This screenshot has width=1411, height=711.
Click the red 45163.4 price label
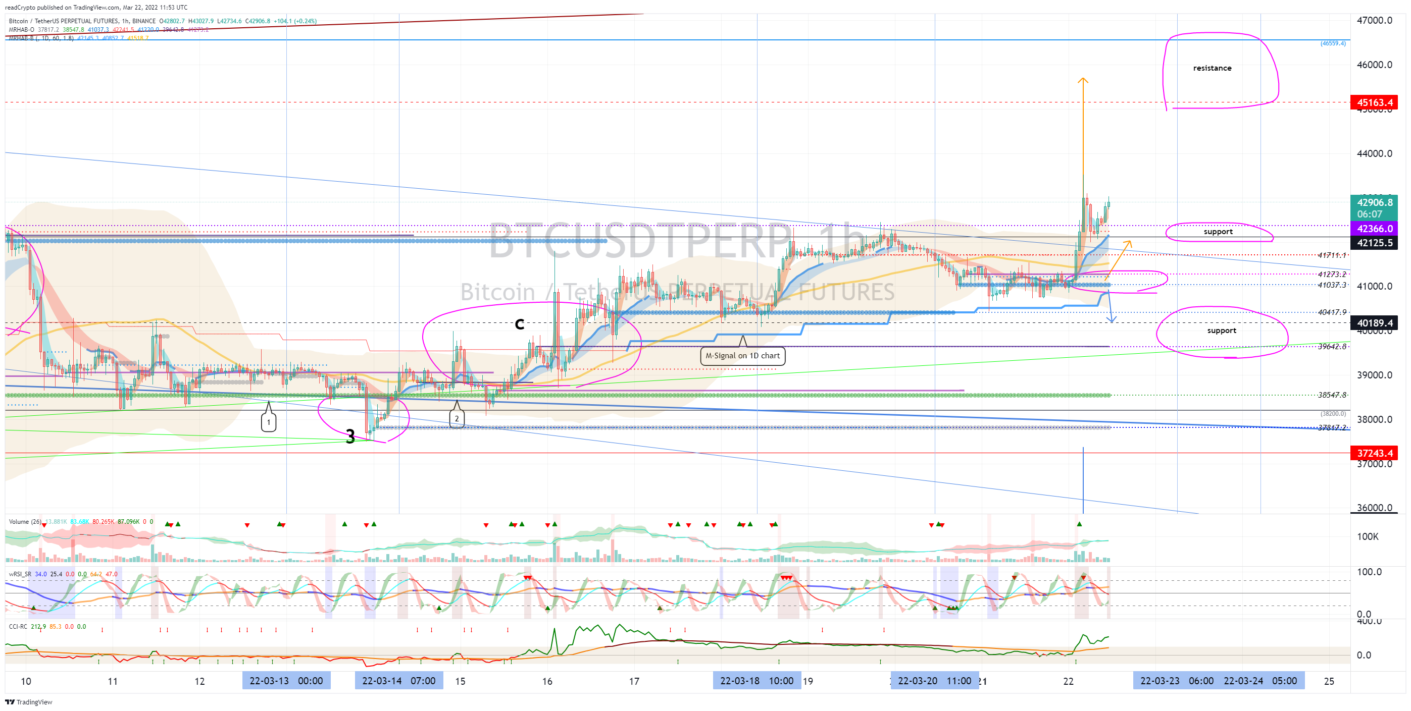coord(1374,102)
